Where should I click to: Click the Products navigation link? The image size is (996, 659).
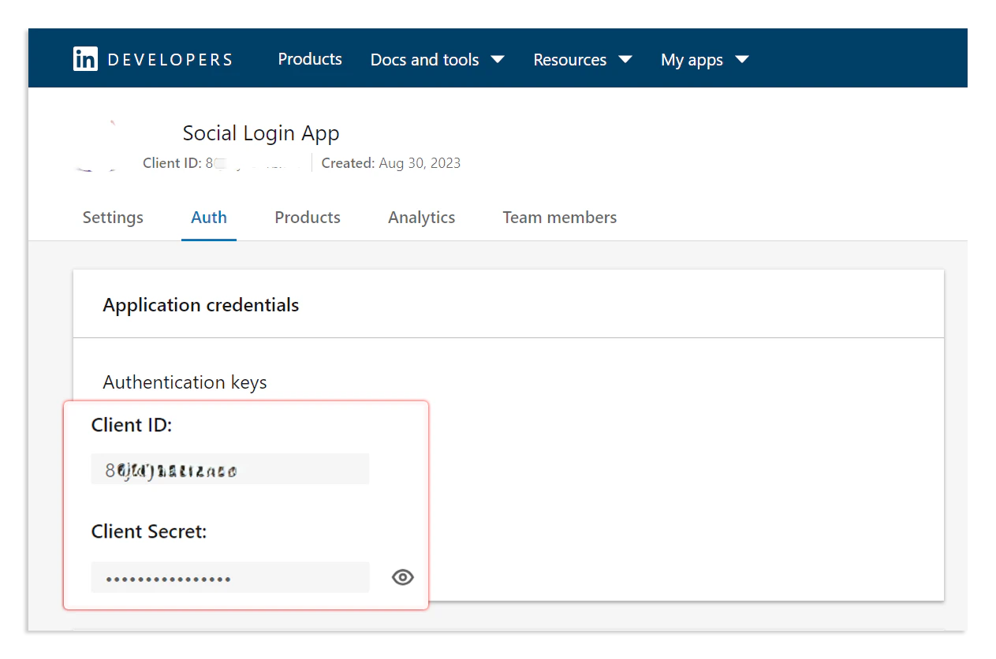pyautogui.click(x=309, y=58)
